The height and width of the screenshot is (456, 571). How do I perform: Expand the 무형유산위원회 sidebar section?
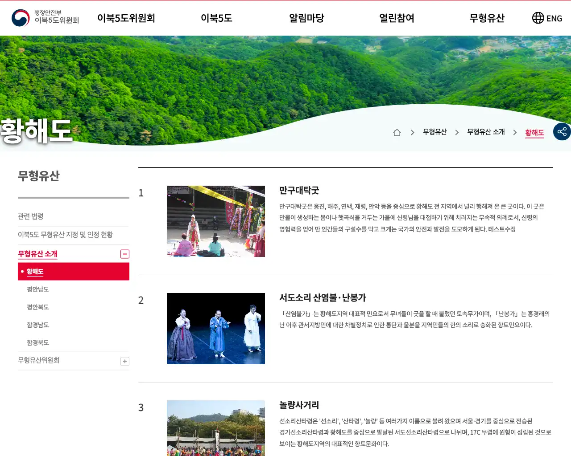125,361
